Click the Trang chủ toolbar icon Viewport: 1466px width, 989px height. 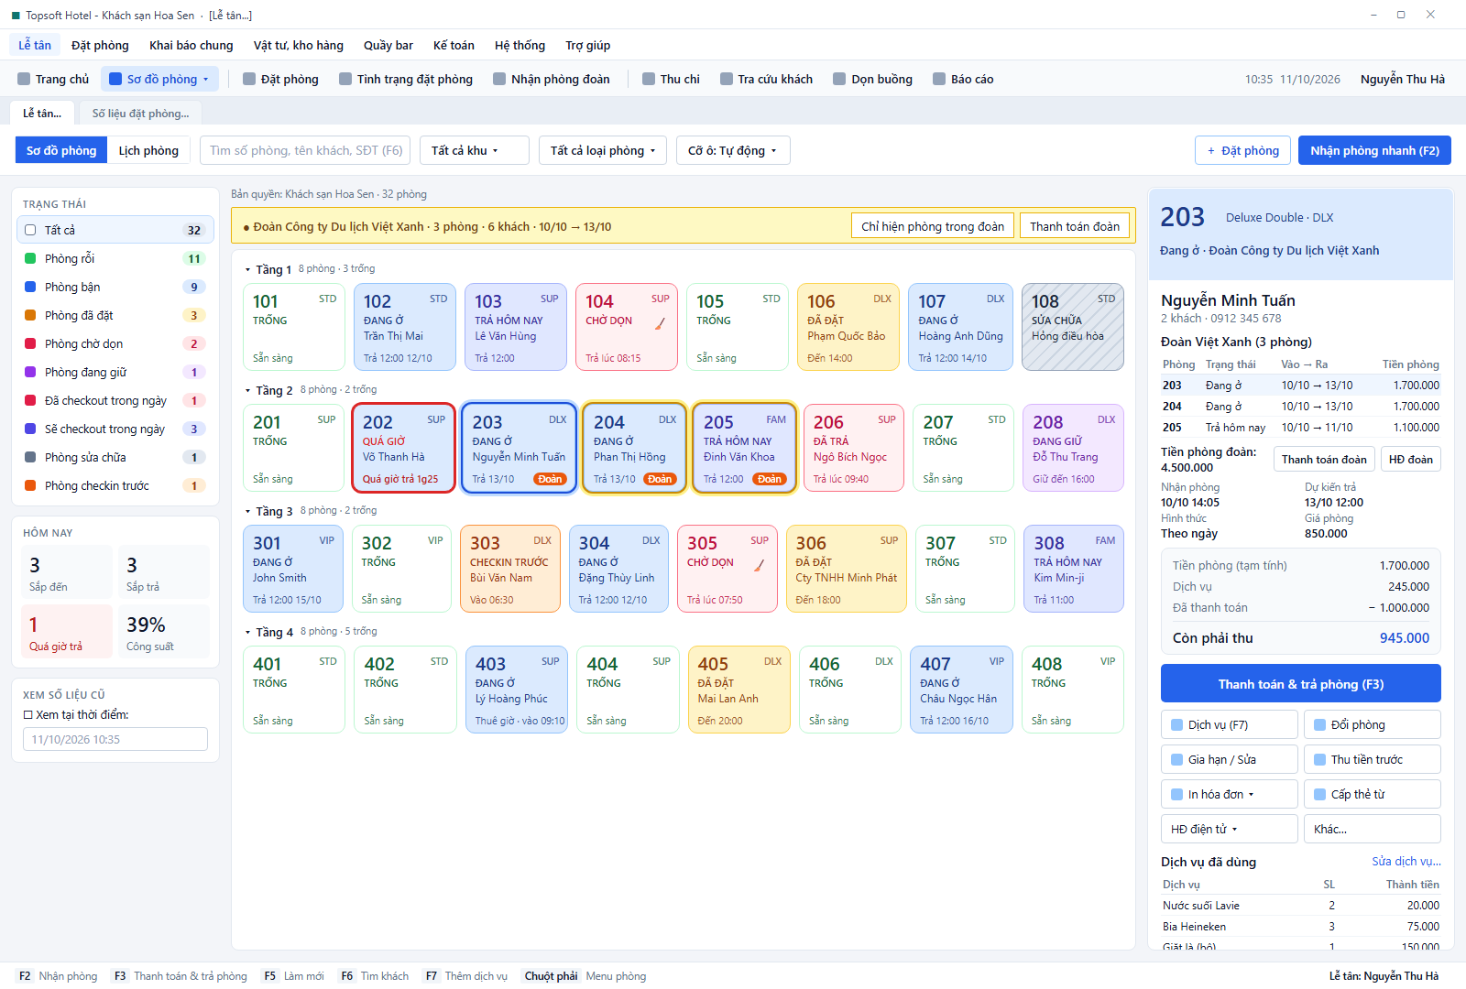point(24,79)
